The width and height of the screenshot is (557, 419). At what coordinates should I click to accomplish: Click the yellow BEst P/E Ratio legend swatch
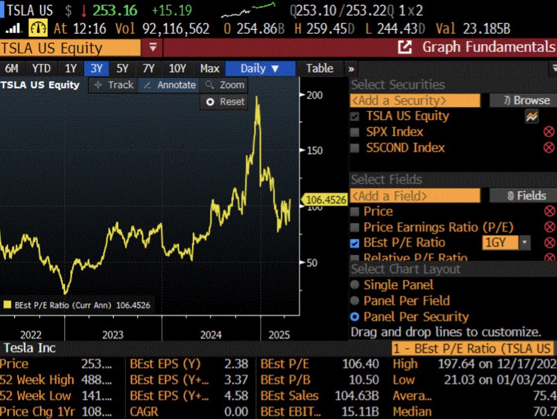click(7, 305)
